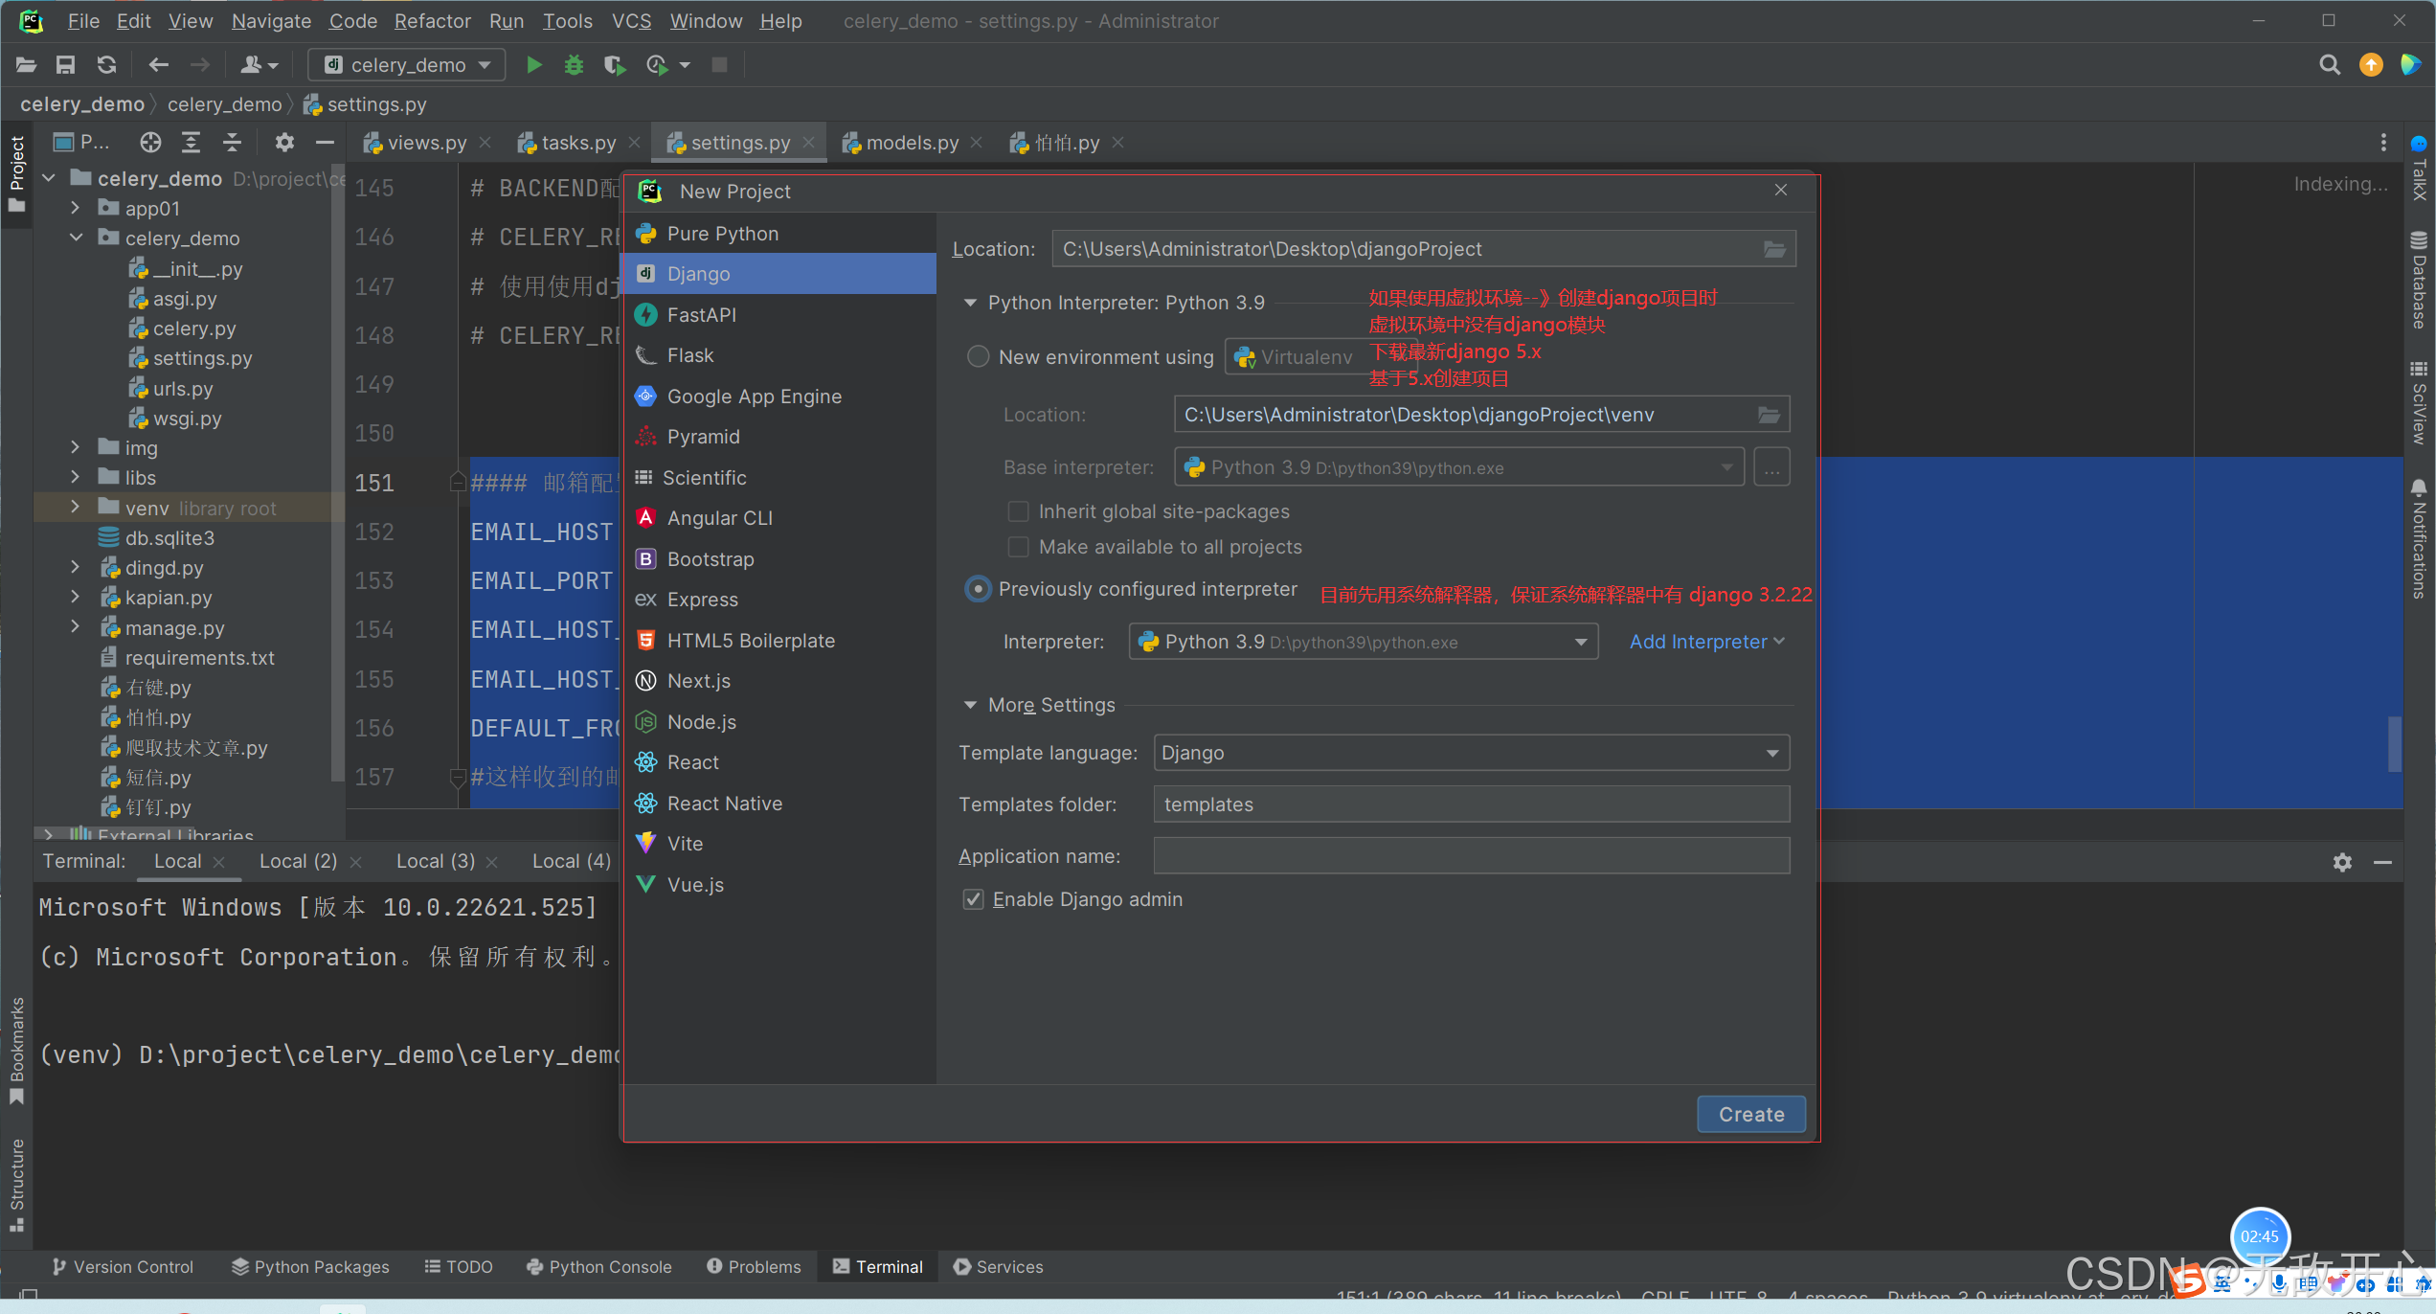Screen dimensions: 2436x1314
Task: Expand all with Project panel expand icon
Action: (x=192, y=143)
